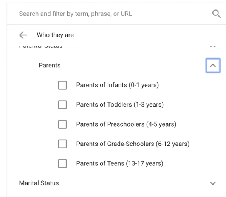Select the Parents of Teens label text
This screenshot has width=226, height=197.
point(120,163)
